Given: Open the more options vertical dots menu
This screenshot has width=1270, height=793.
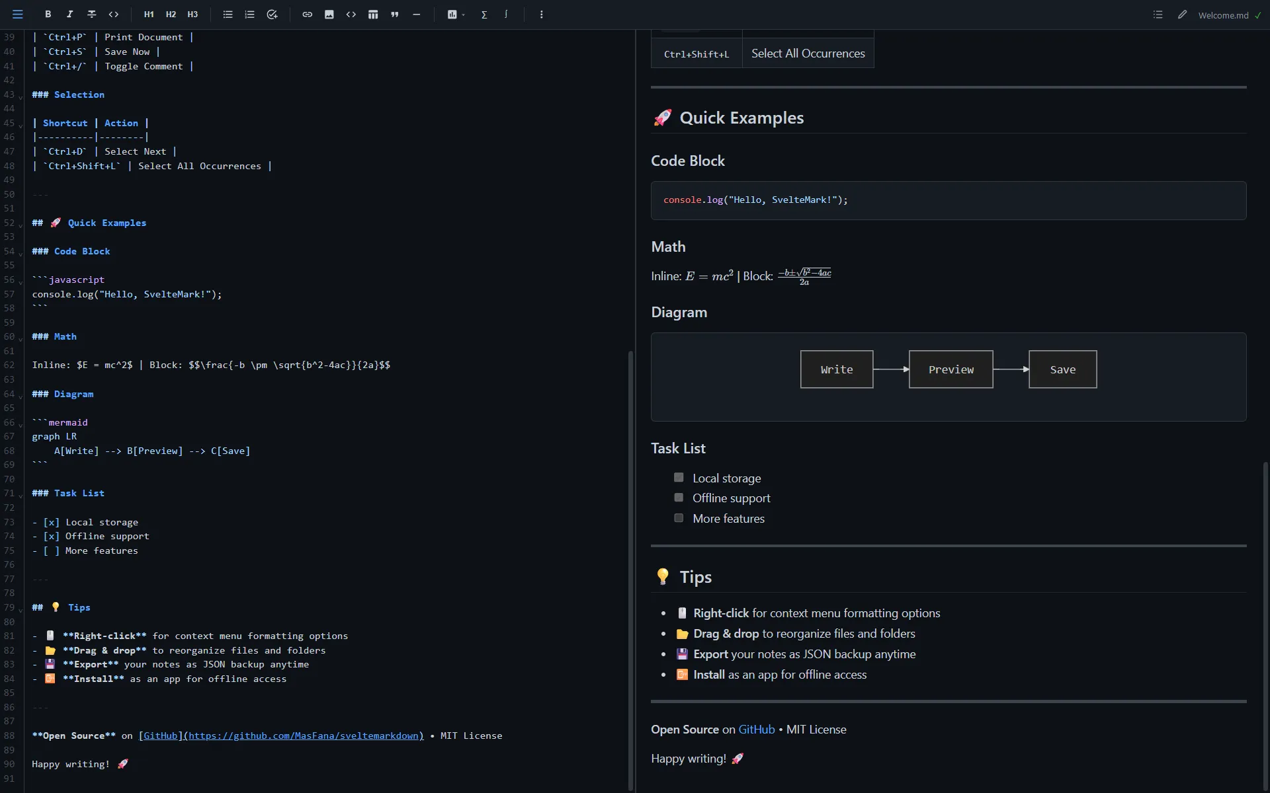Looking at the screenshot, I should [x=541, y=15].
